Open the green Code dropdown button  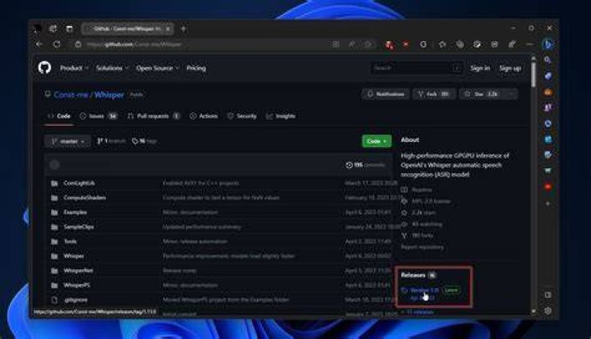pyautogui.click(x=377, y=141)
